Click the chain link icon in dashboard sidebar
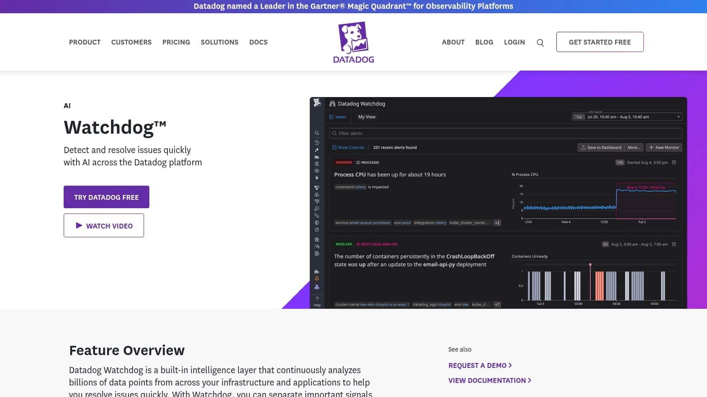The width and height of the screenshot is (707, 397). point(317,216)
